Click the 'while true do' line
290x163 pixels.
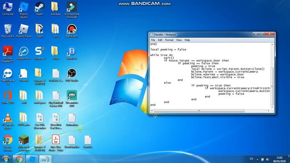161,55
